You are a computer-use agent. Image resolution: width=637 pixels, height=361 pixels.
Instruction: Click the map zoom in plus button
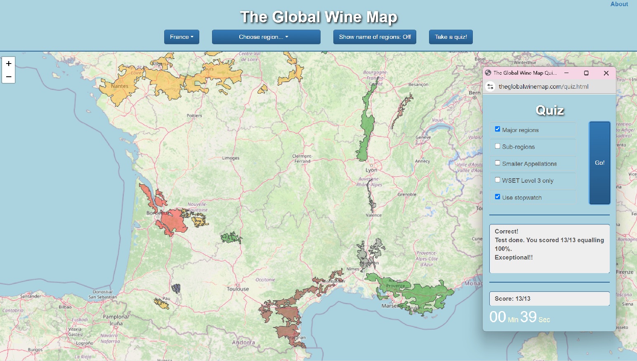pos(9,64)
